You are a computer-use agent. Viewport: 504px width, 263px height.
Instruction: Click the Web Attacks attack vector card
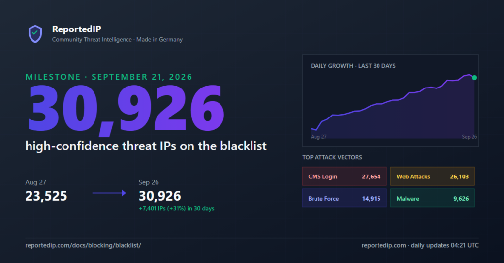pos(432,176)
